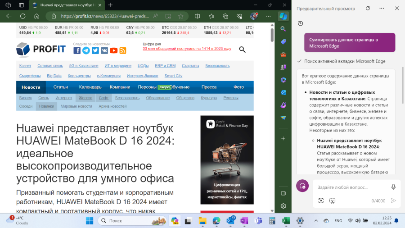Open the favorites list icon

coord(211,16)
